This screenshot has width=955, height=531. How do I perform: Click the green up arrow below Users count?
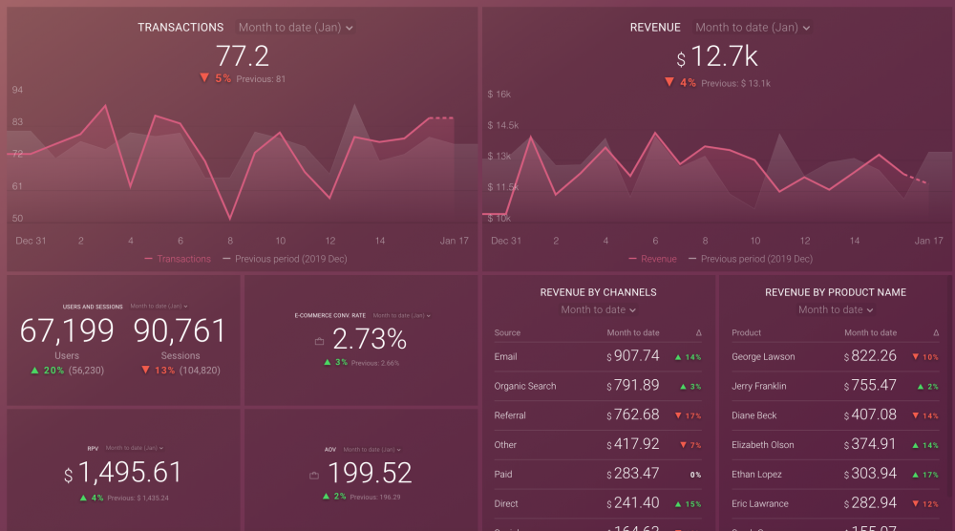[35, 370]
